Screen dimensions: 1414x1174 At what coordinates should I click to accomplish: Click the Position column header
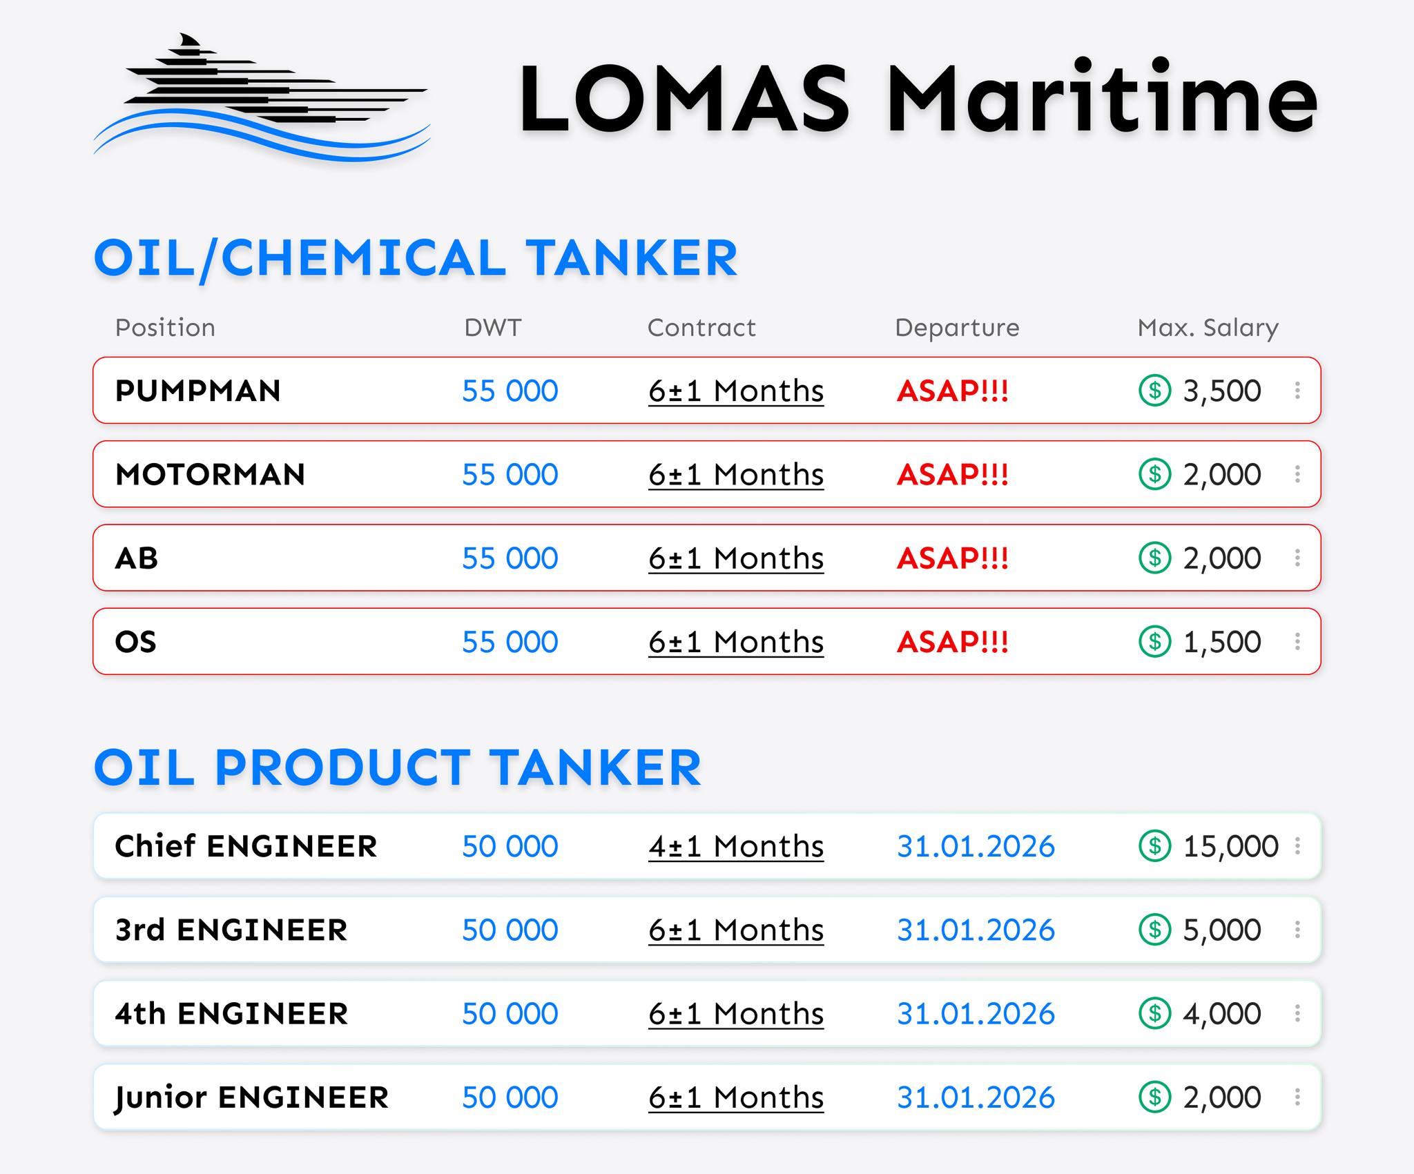(x=165, y=327)
